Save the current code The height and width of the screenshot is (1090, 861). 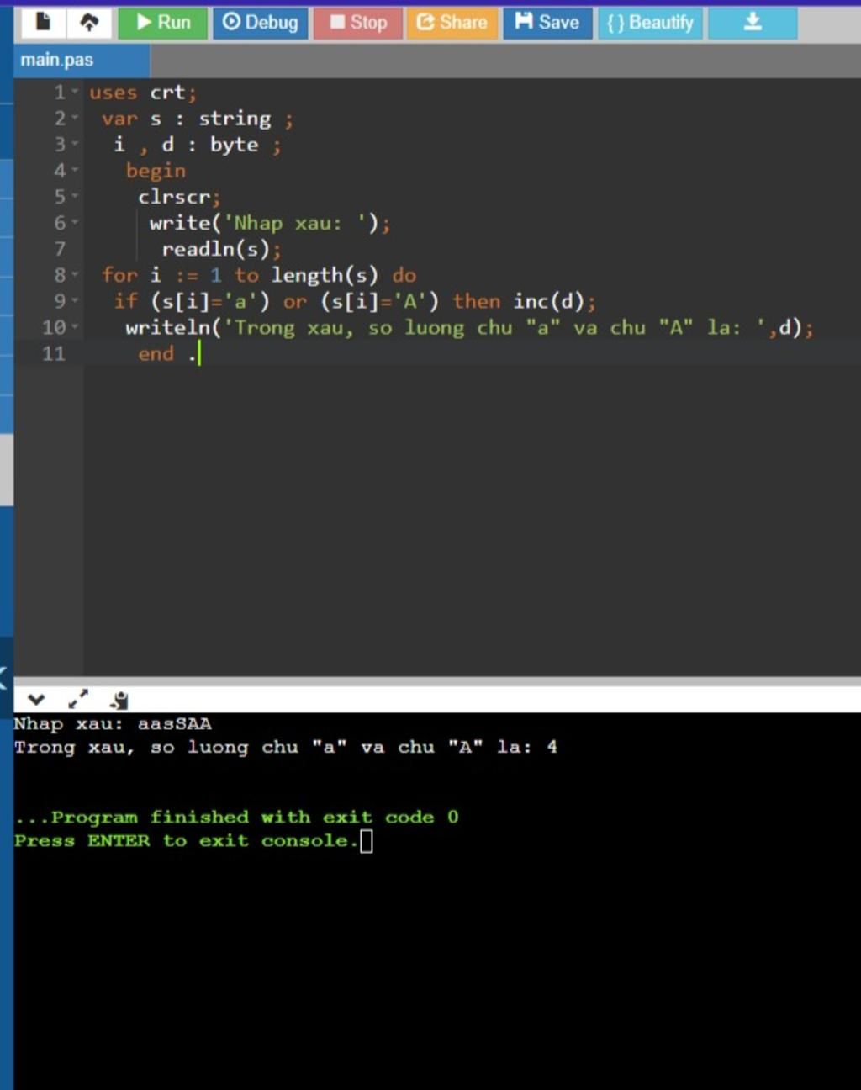(x=547, y=23)
